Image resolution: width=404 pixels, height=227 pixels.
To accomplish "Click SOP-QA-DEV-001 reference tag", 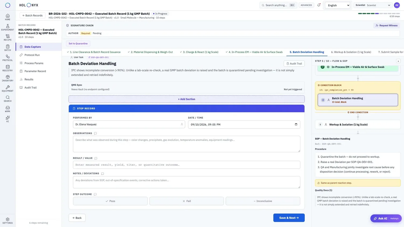I will tap(99, 57).
